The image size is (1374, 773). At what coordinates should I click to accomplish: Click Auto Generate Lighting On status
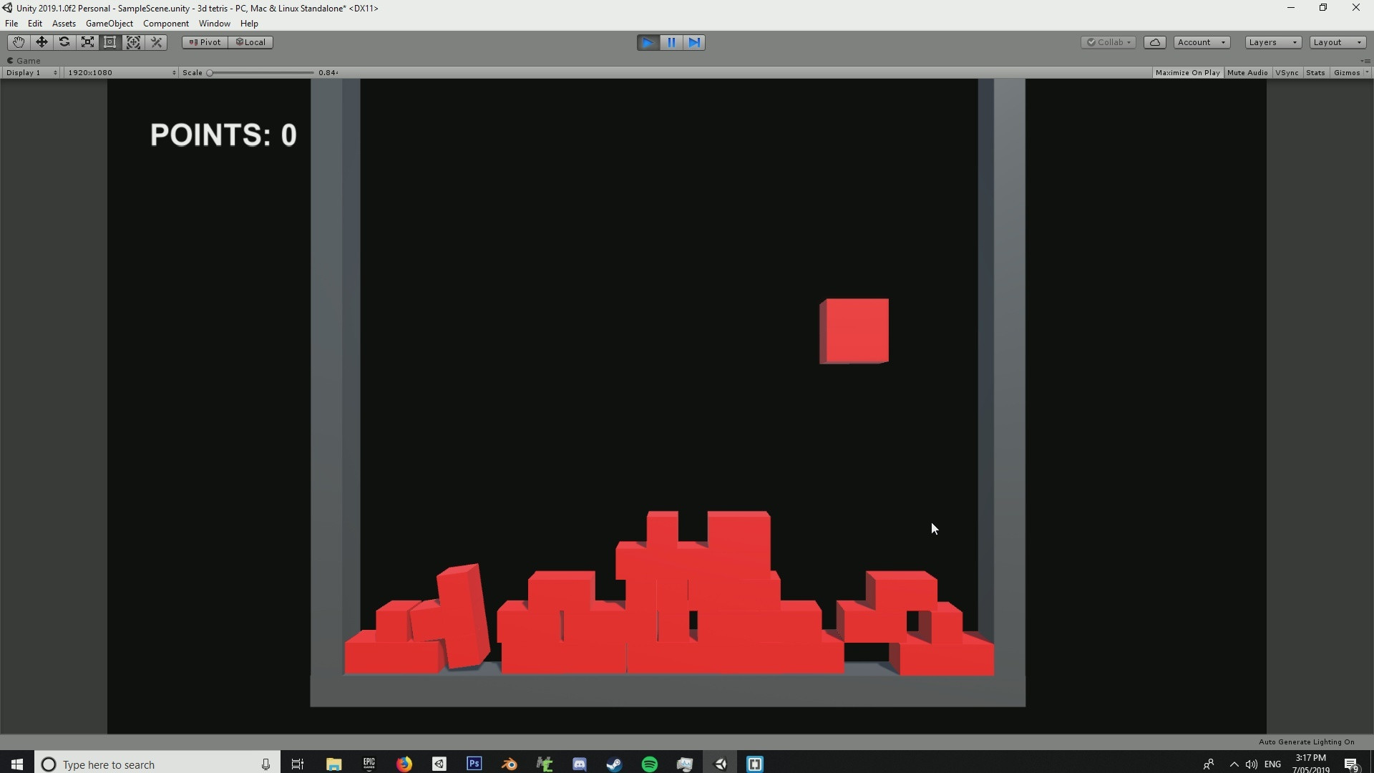click(1306, 742)
